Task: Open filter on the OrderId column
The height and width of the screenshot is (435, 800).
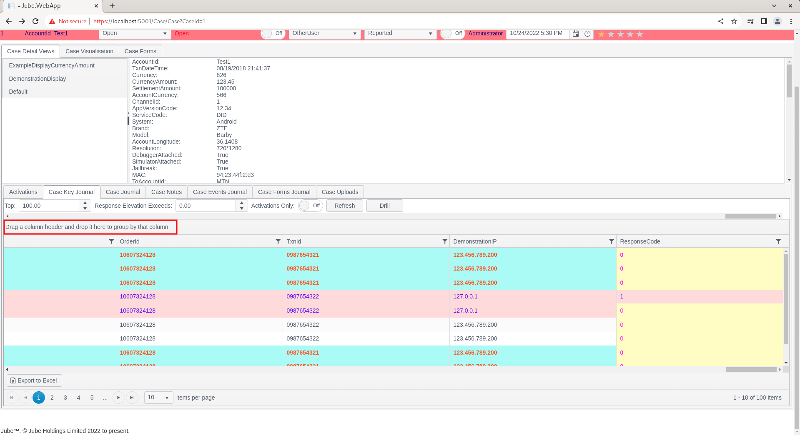Action: 278,241
